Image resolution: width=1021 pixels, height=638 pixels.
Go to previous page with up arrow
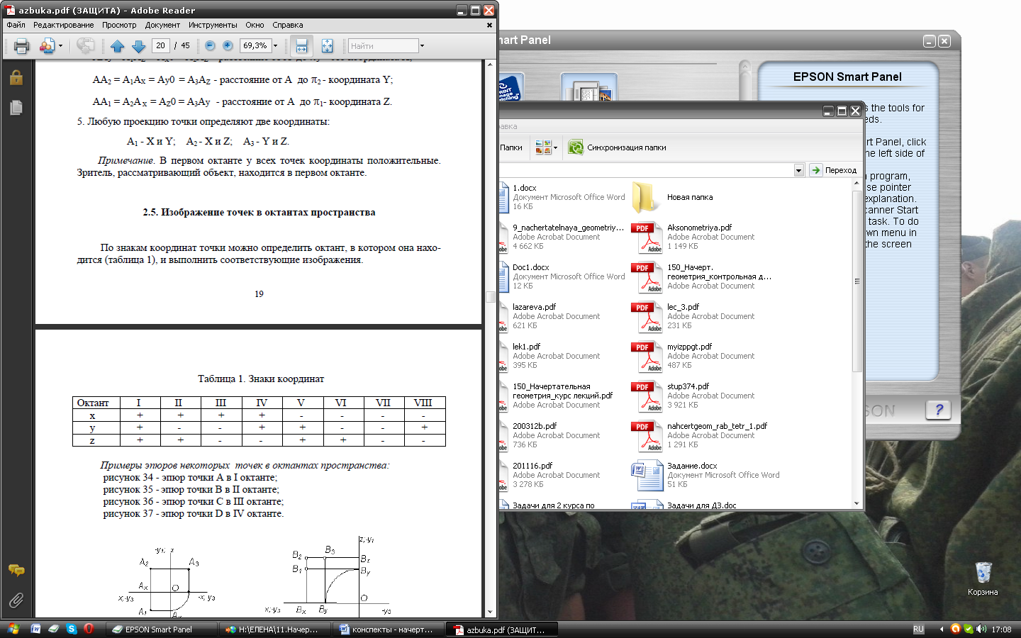(x=118, y=46)
